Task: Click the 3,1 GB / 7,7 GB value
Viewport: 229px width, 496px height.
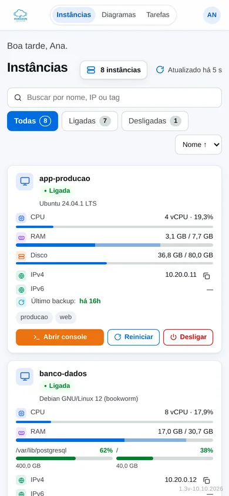Action: [189, 236]
